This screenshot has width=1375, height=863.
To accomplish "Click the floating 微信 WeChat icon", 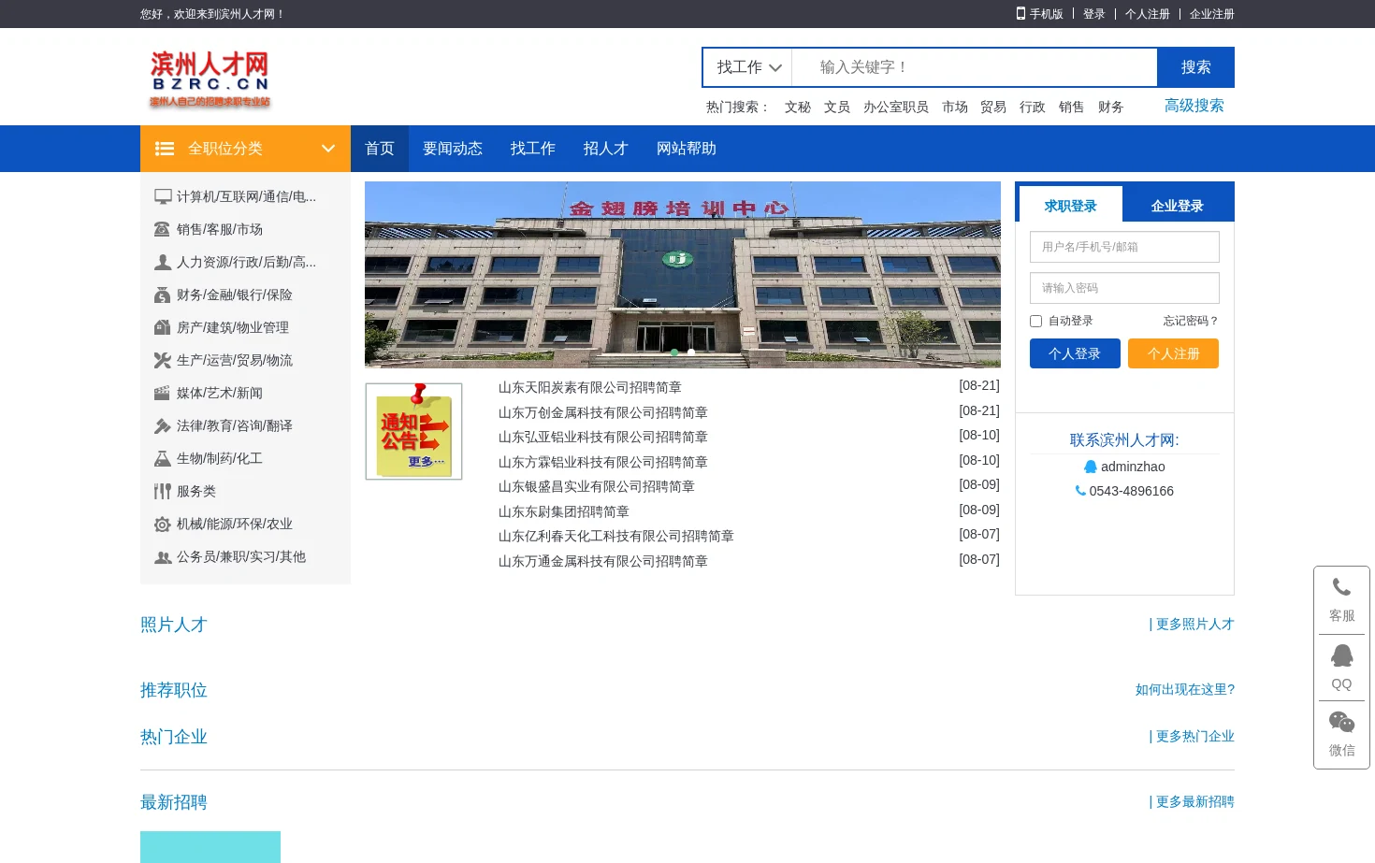I will (x=1341, y=722).
